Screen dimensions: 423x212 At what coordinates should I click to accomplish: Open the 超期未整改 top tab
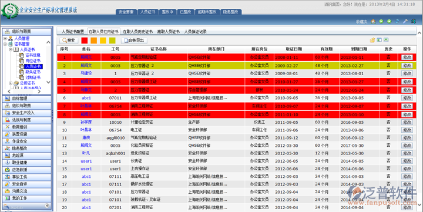(x=207, y=12)
